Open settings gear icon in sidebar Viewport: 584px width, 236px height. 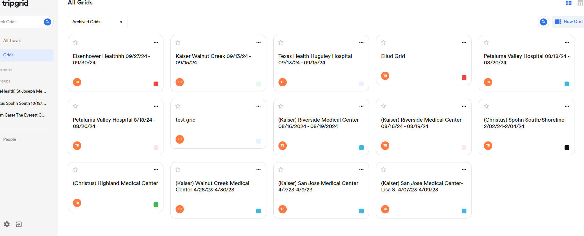(7, 224)
